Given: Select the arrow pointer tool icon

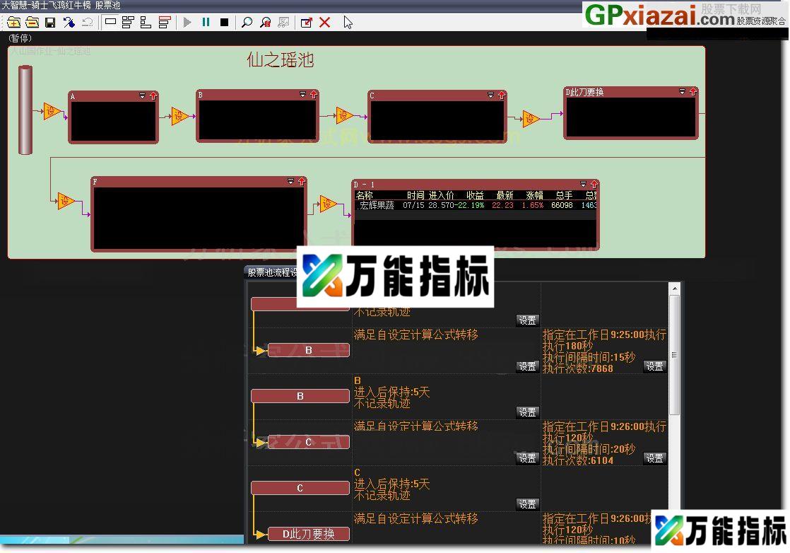Looking at the screenshot, I should (348, 22).
